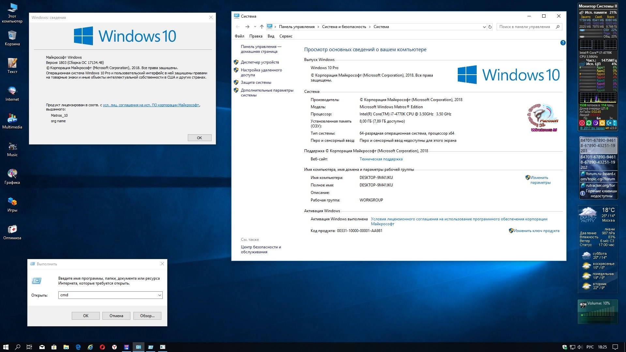Open the Этот компьютер desktop icon
626x352 pixels.
[12, 13]
